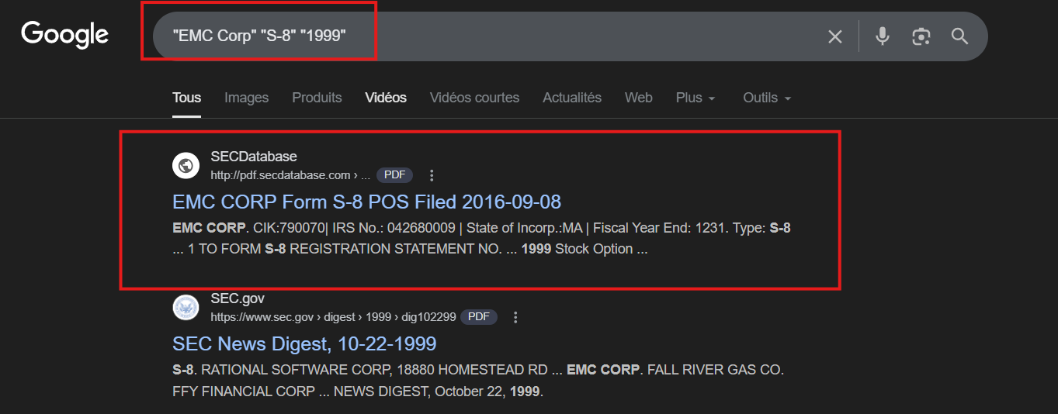This screenshot has width=1058, height=414.
Task: Open Google Lens image search
Action: tap(921, 36)
